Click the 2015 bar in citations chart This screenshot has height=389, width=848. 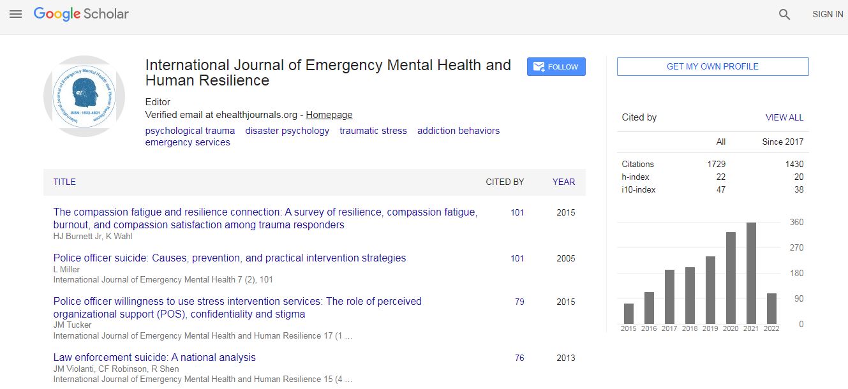pyautogui.click(x=629, y=313)
